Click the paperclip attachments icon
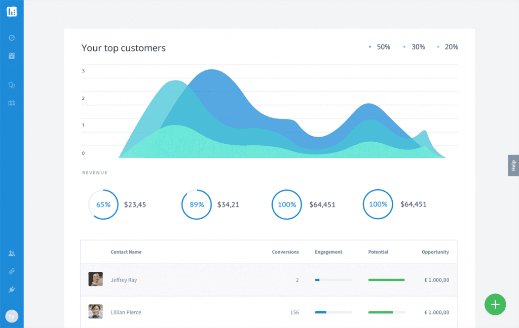519x328 pixels. 12,271
